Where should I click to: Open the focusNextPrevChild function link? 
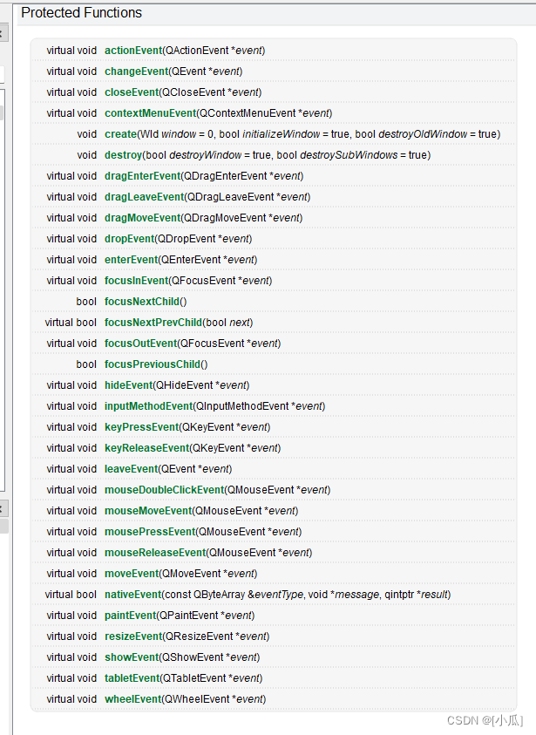tap(153, 323)
